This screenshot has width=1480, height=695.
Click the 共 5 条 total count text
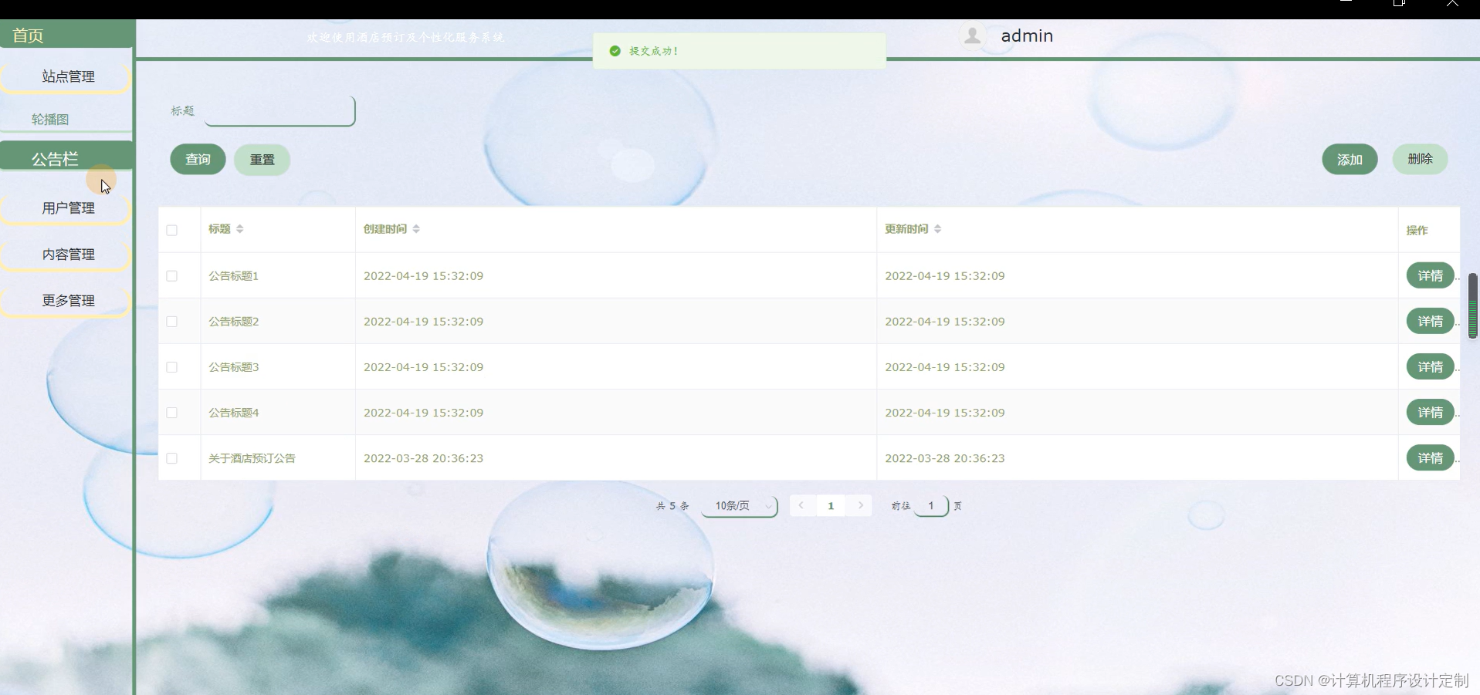coord(672,506)
